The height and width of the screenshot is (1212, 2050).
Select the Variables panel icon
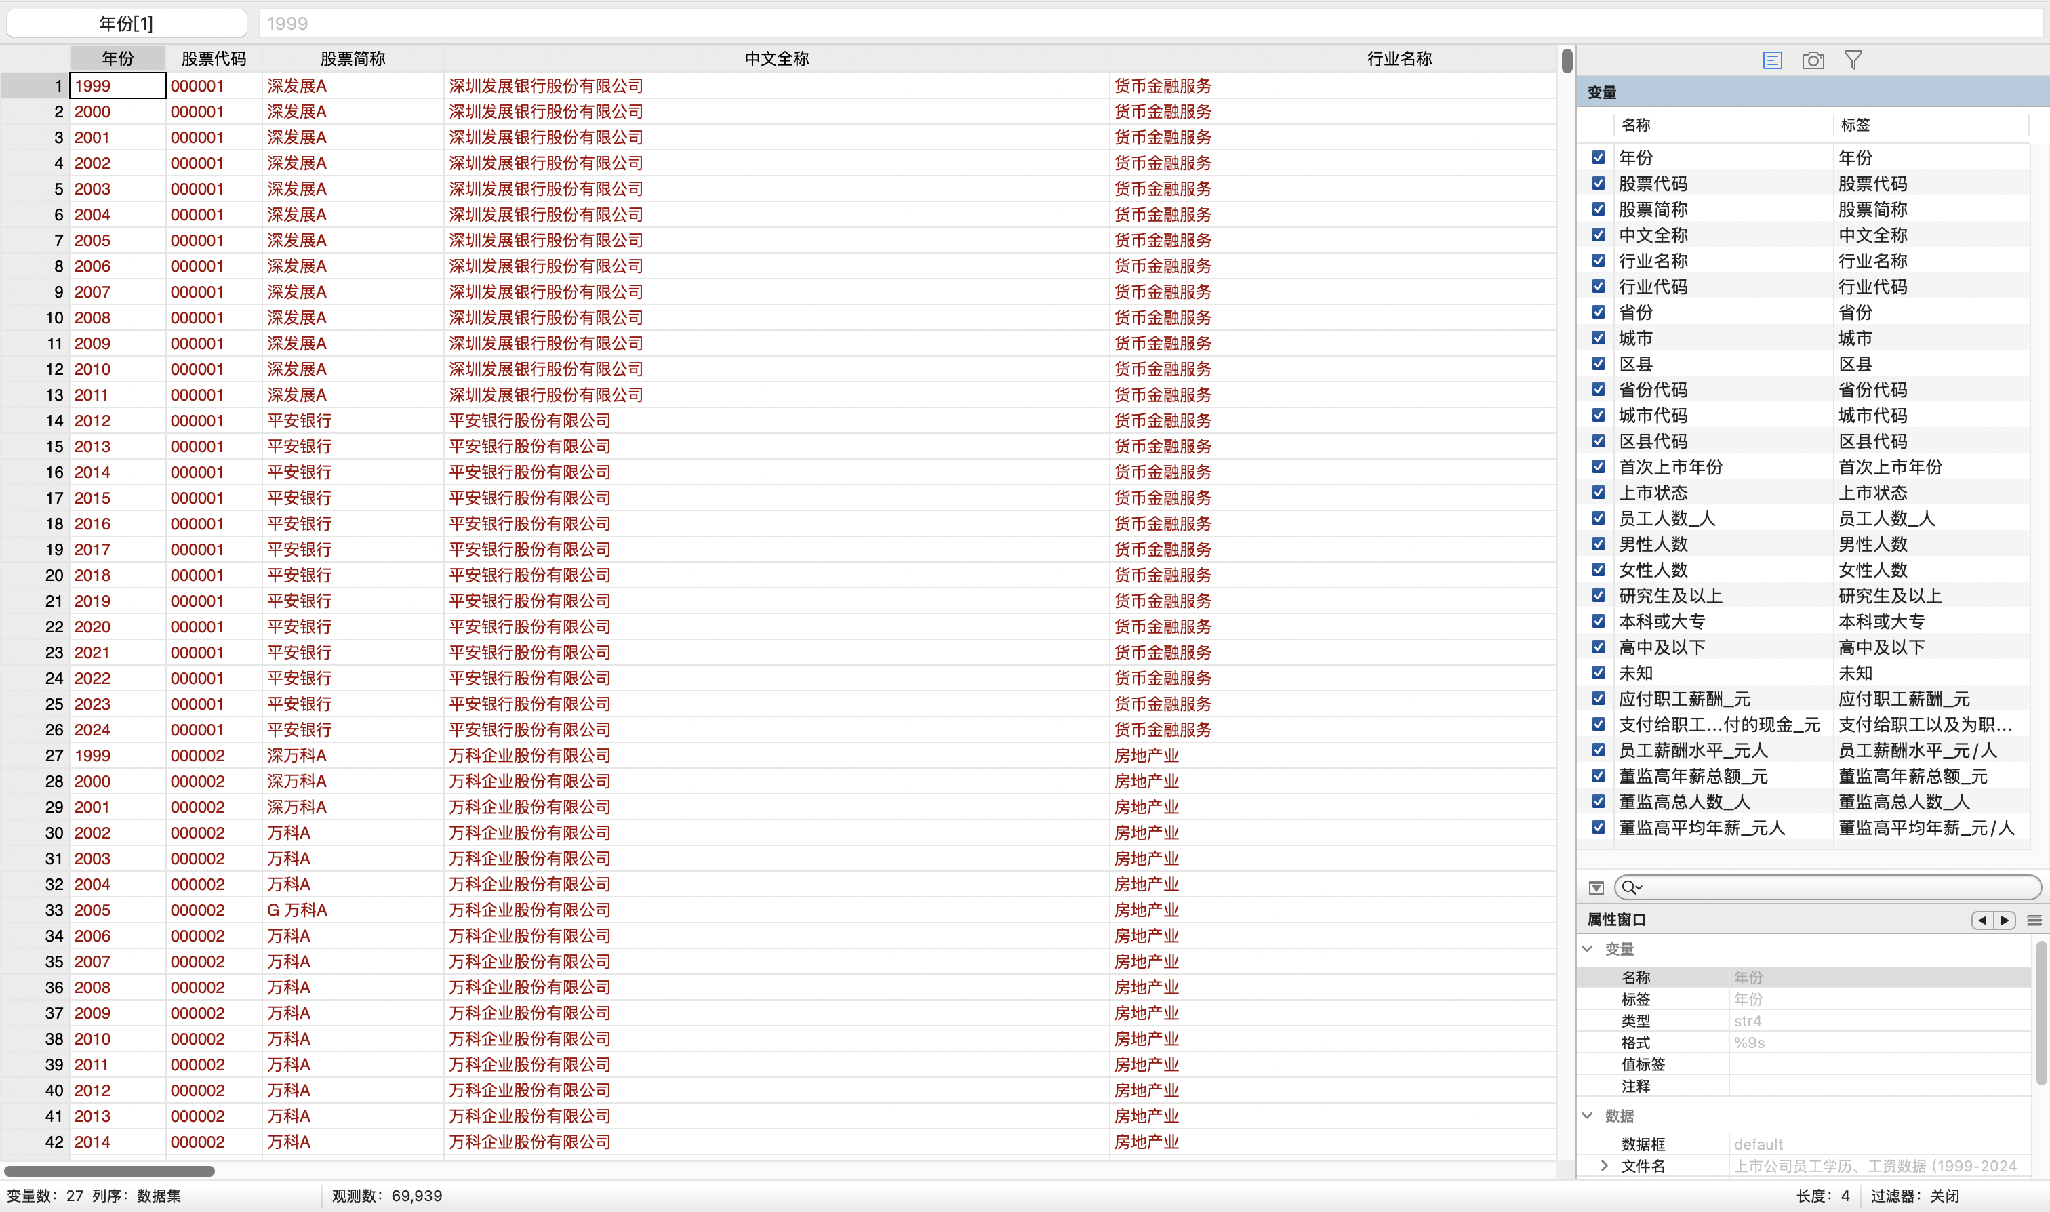(x=1771, y=60)
